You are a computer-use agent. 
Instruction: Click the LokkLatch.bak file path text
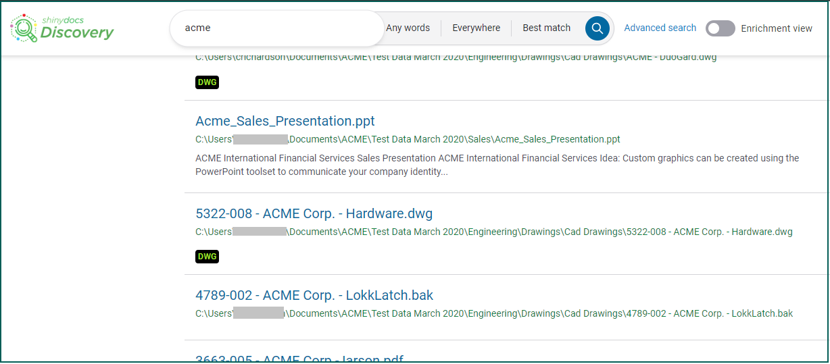494,314
